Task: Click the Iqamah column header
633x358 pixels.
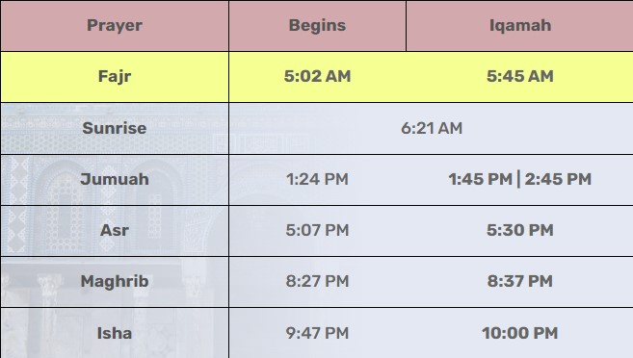Action: click(x=520, y=25)
